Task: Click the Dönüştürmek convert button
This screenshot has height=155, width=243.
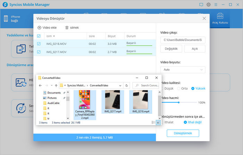Action: pyautogui.click(x=183, y=133)
